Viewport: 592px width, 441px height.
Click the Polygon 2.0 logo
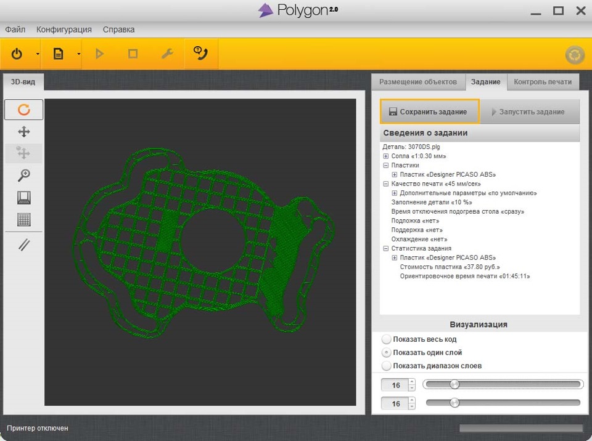coord(298,10)
